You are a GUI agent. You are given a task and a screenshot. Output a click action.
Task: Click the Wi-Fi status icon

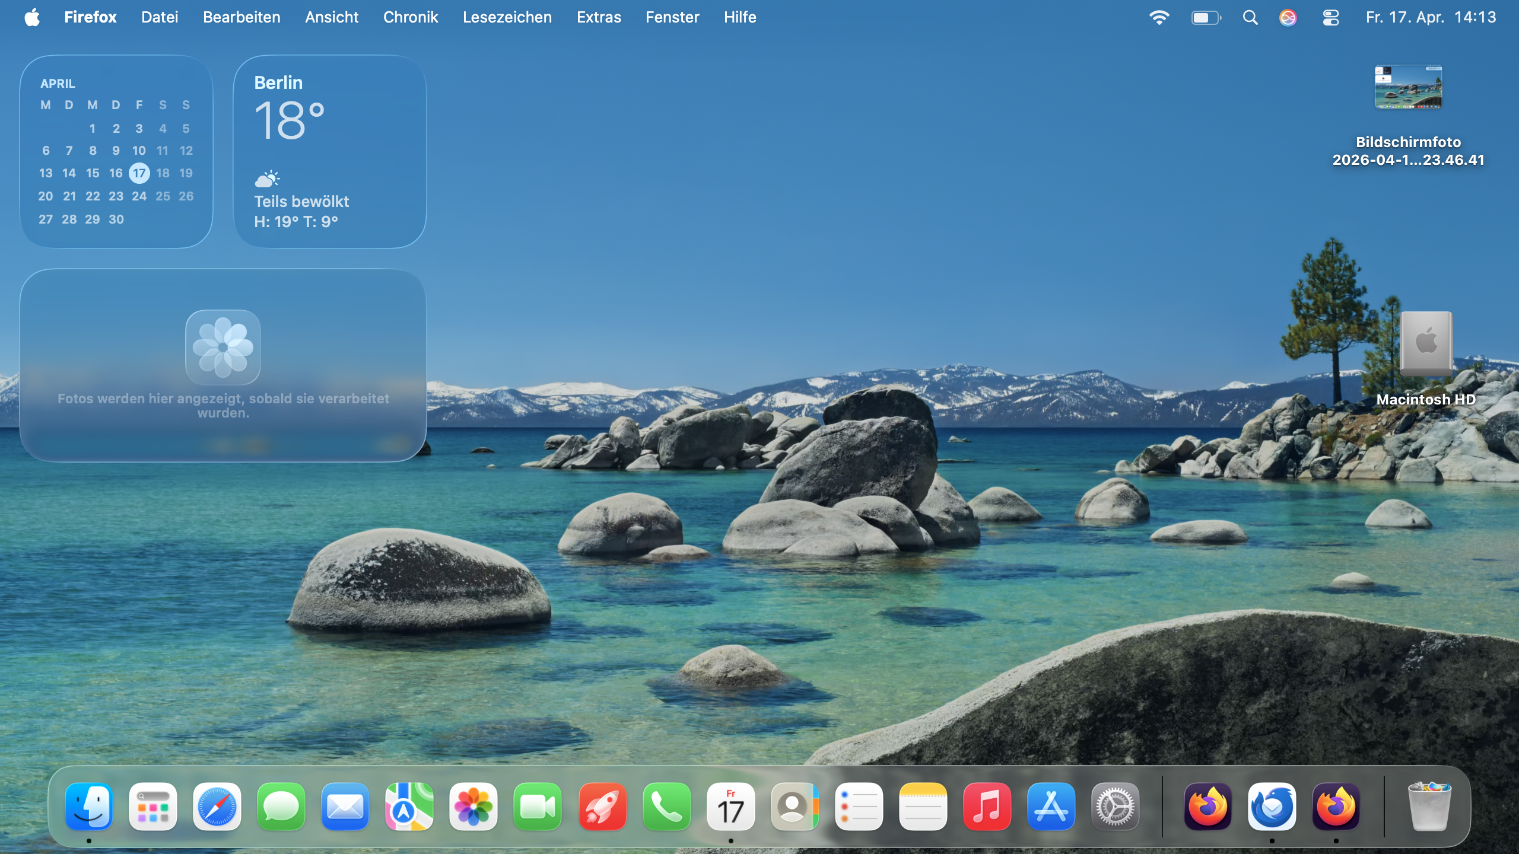click(x=1159, y=18)
